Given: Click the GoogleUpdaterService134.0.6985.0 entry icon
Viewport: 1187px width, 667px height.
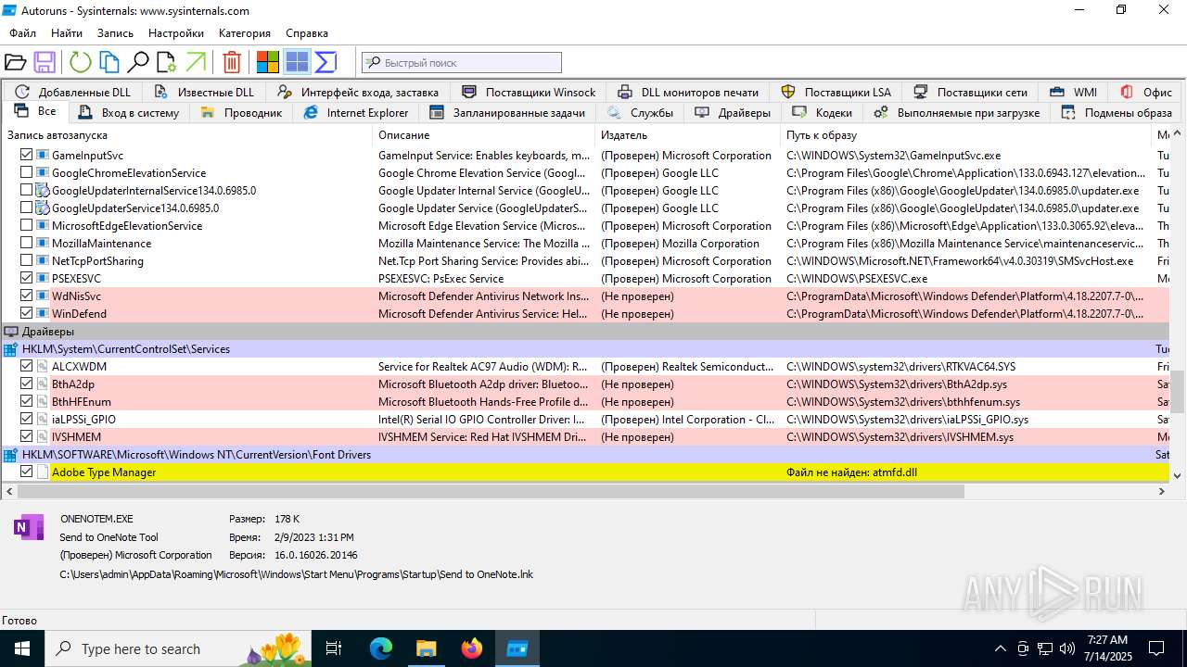Looking at the screenshot, I should [43, 208].
